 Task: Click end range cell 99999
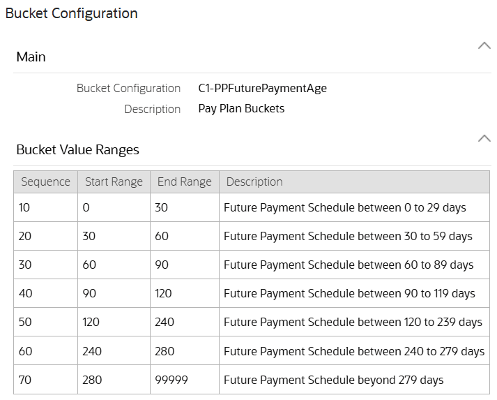pos(185,380)
